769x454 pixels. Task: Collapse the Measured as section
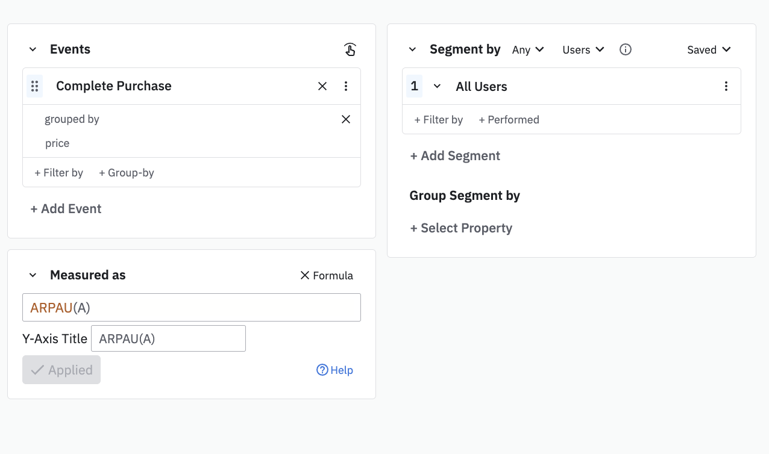click(33, 275)
